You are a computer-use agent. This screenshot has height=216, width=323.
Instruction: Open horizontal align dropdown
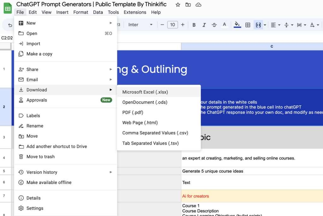(275, 25)
